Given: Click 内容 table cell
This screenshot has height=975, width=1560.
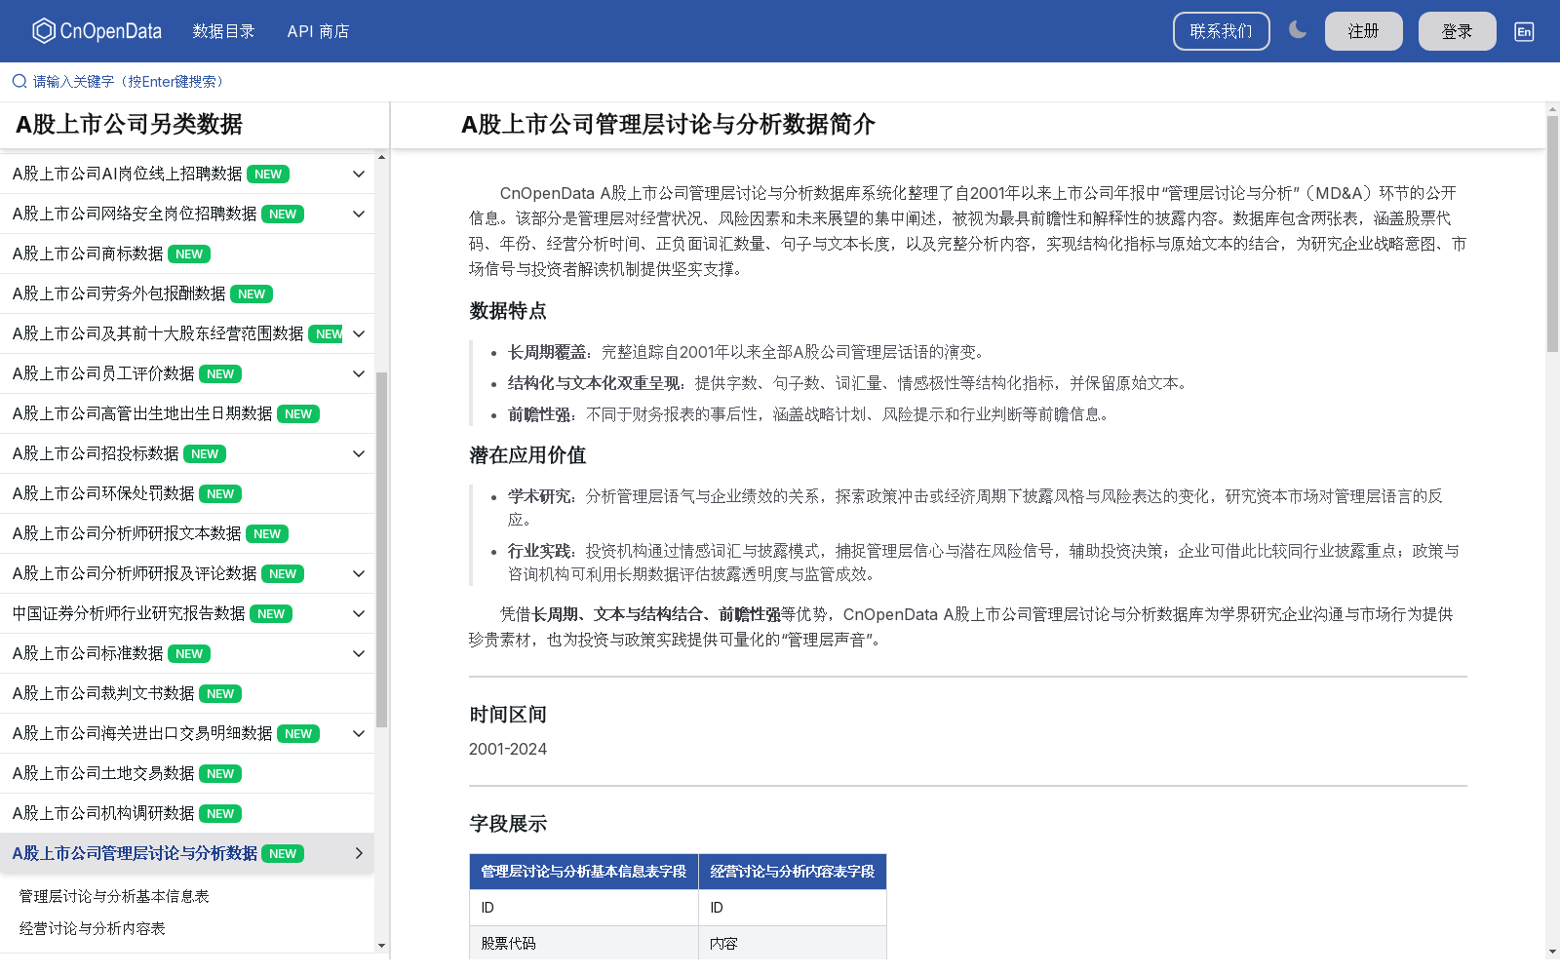Looking at the screenshot, I should pyautogui.click(x=792, y=943).
